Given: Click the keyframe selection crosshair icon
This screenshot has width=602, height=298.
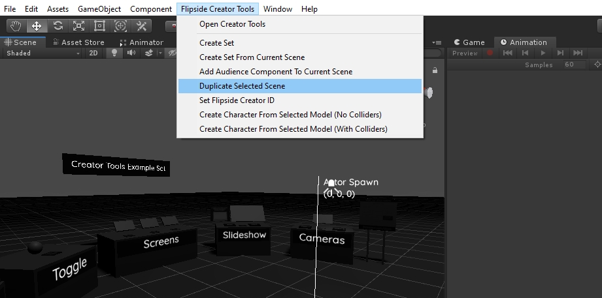Looking at the screenshot, I should pos(597,65).
